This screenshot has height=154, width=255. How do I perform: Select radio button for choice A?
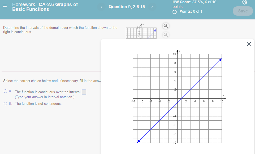pyautogui.click(x=5, y=91)
